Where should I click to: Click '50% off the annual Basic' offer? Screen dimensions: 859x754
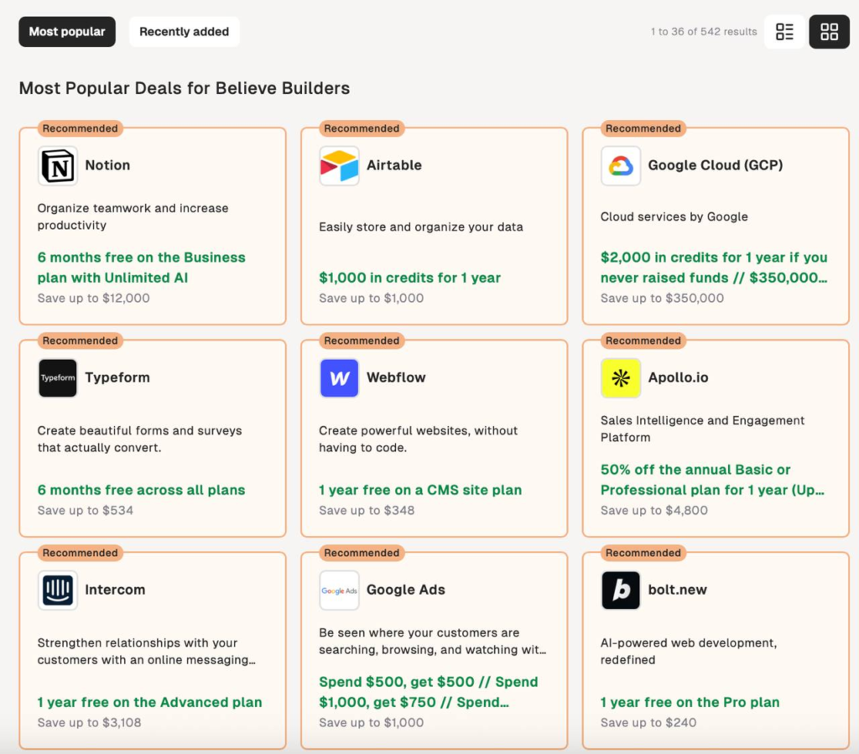pyautogui.click(x=712, y=480)
